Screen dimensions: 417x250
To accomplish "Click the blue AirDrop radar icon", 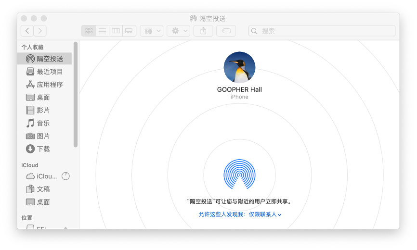I will (239, 175).
